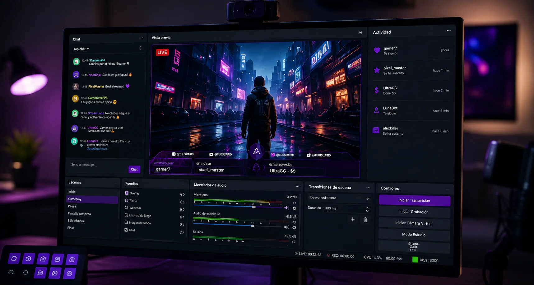Click the Webcam source icon
Image resolution: width=534 pixels, height=285 pixels.
tap(126, 208)
